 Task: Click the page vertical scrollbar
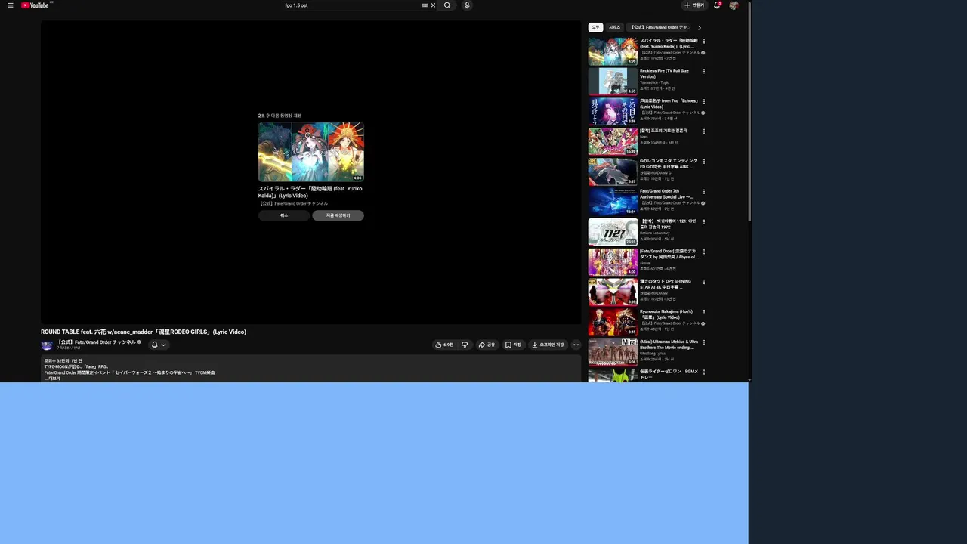pos(749,112)
